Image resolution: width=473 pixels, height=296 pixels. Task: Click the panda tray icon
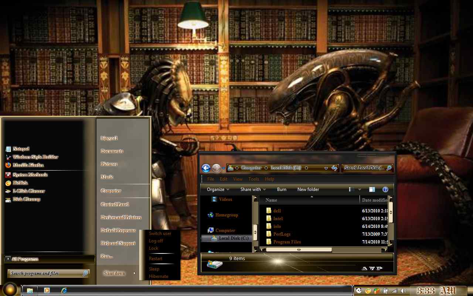coord(359,291)
